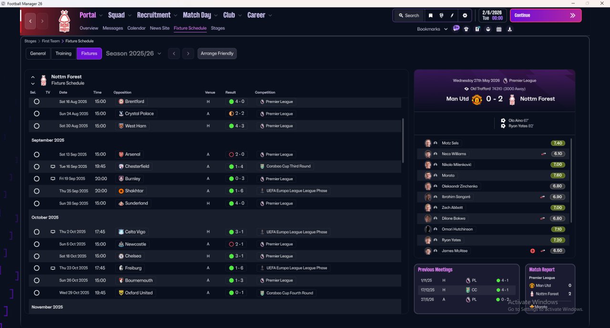Click the date and time display 2/6/2026
610x328 pixels.
tap(492, 15)
